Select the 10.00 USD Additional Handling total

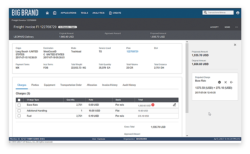coord(143,111)
